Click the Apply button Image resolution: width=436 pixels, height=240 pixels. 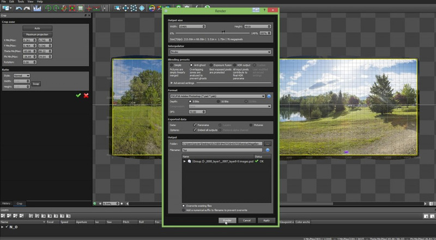coord(267,220)
